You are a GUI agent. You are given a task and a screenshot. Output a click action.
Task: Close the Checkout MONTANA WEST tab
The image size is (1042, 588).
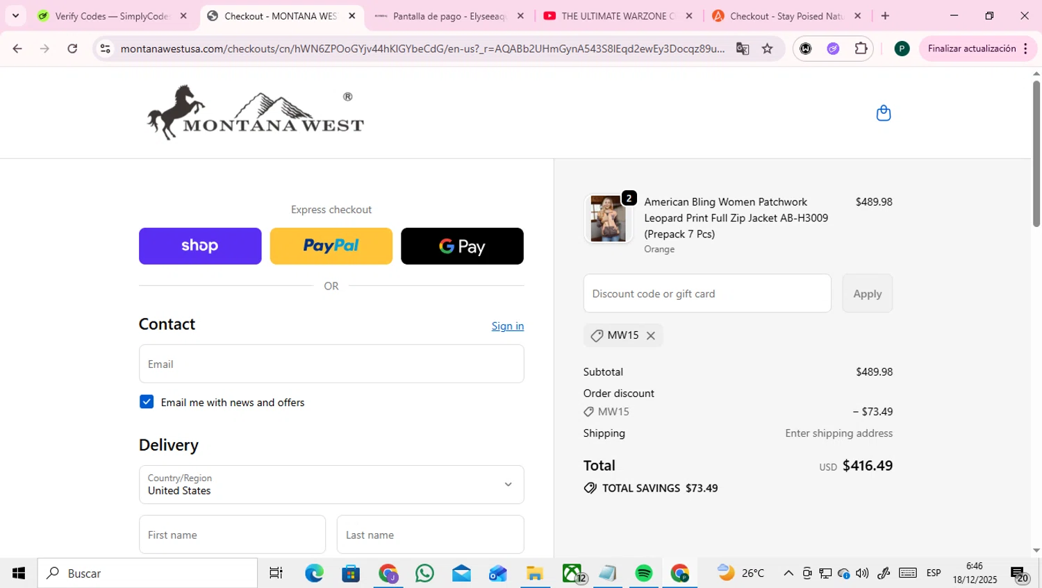pos(352,15)
